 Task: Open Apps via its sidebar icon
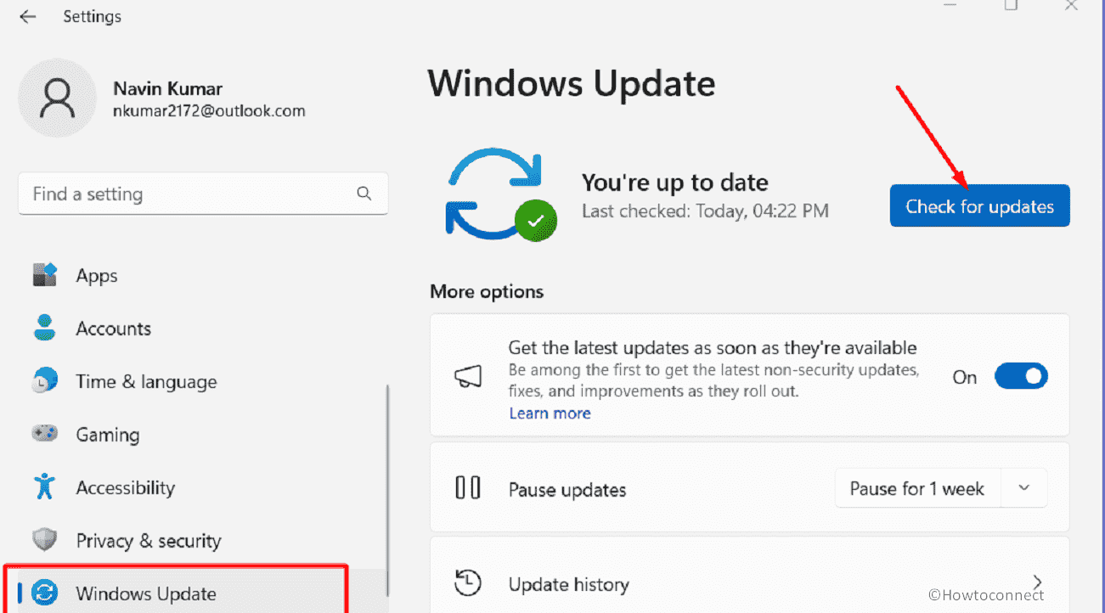pos(44,276)
